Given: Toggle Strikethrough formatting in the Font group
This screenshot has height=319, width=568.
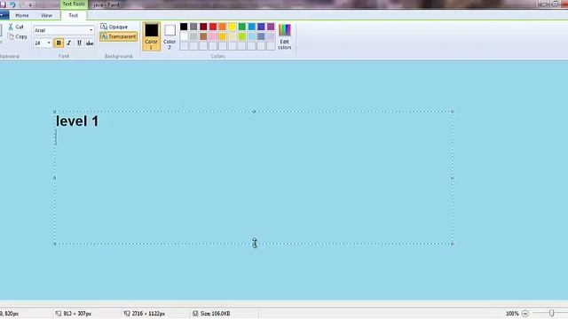Looking at the screenshot, I should pos(90,43).
